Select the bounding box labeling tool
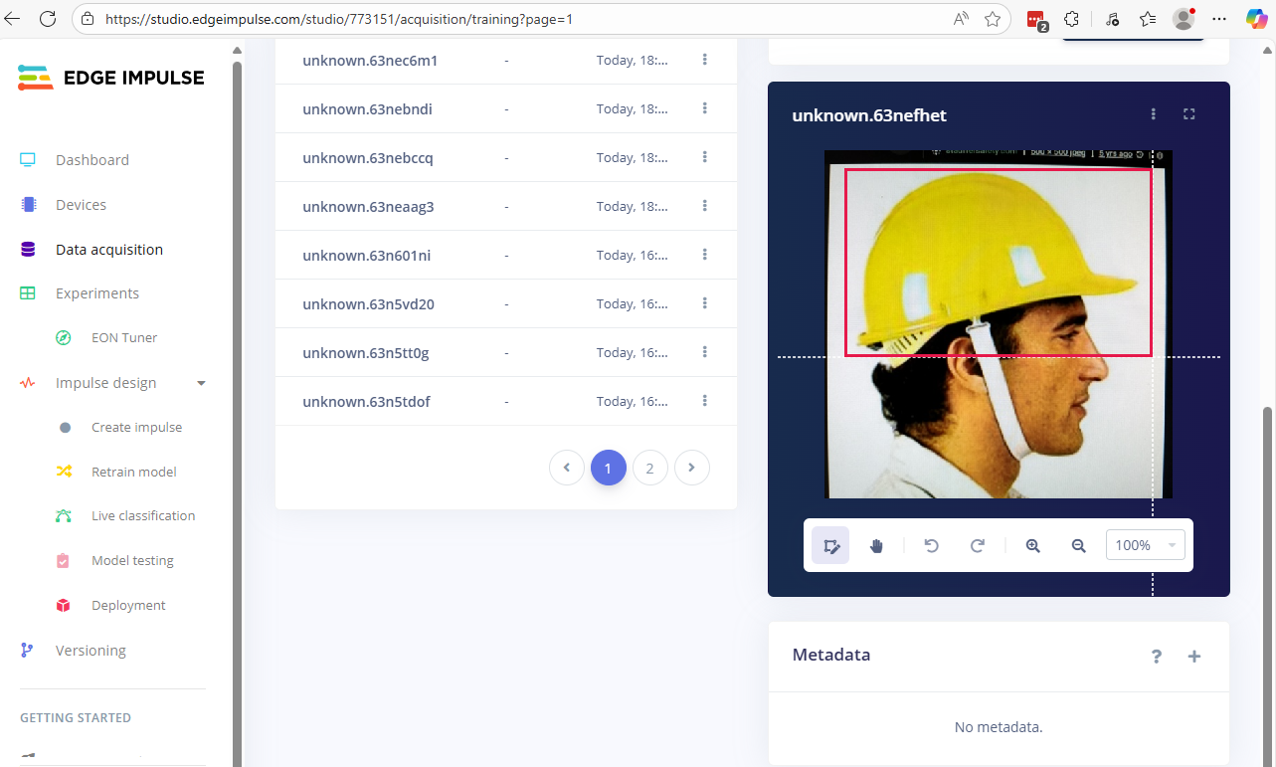The width and height of the screenshot is (1276, 767). tap(830, 545)
